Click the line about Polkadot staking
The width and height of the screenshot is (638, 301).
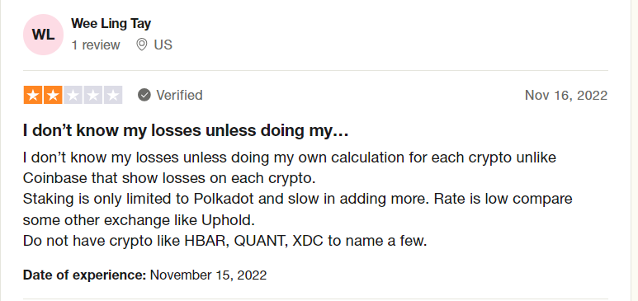click(x=297, y=199)
